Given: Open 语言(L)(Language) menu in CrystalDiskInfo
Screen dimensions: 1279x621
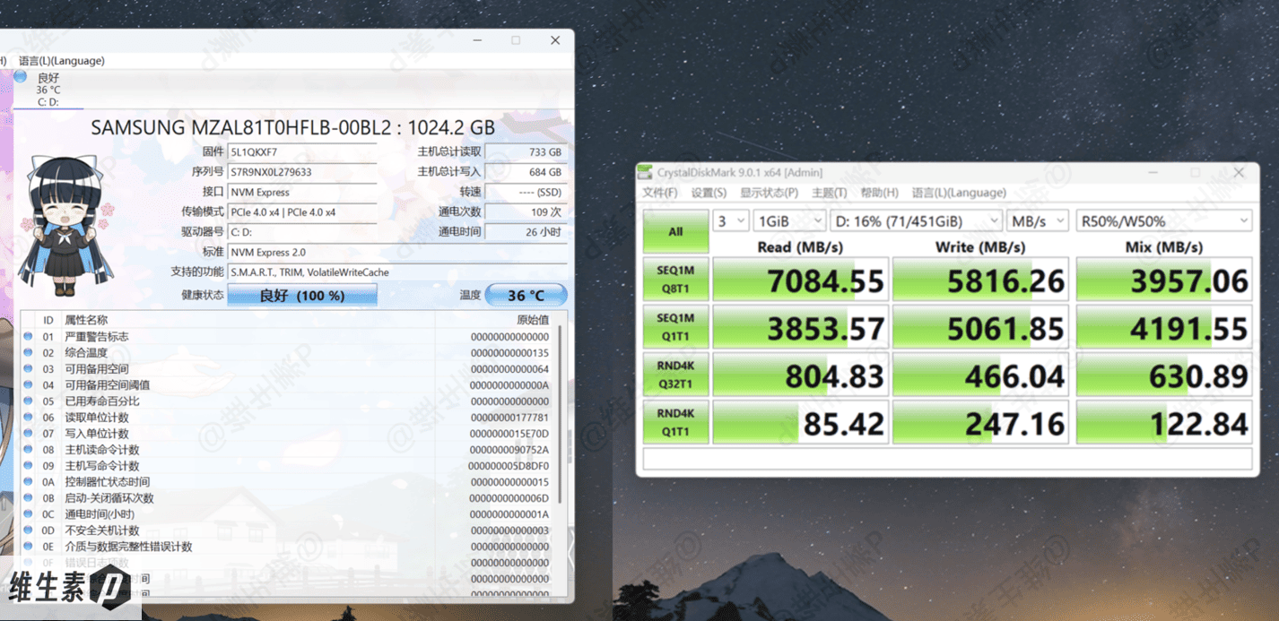Looking at the screenshot, I should (62, 61).
